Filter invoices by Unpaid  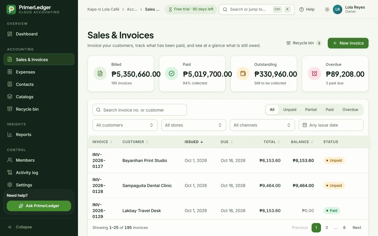point(290,109)
